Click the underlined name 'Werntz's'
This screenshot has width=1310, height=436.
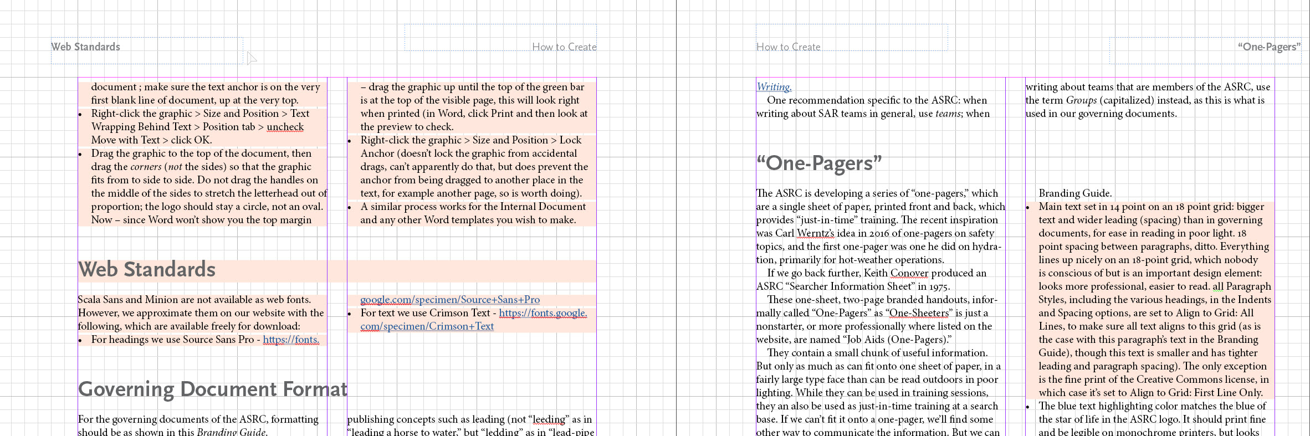[x=815, y=233]
